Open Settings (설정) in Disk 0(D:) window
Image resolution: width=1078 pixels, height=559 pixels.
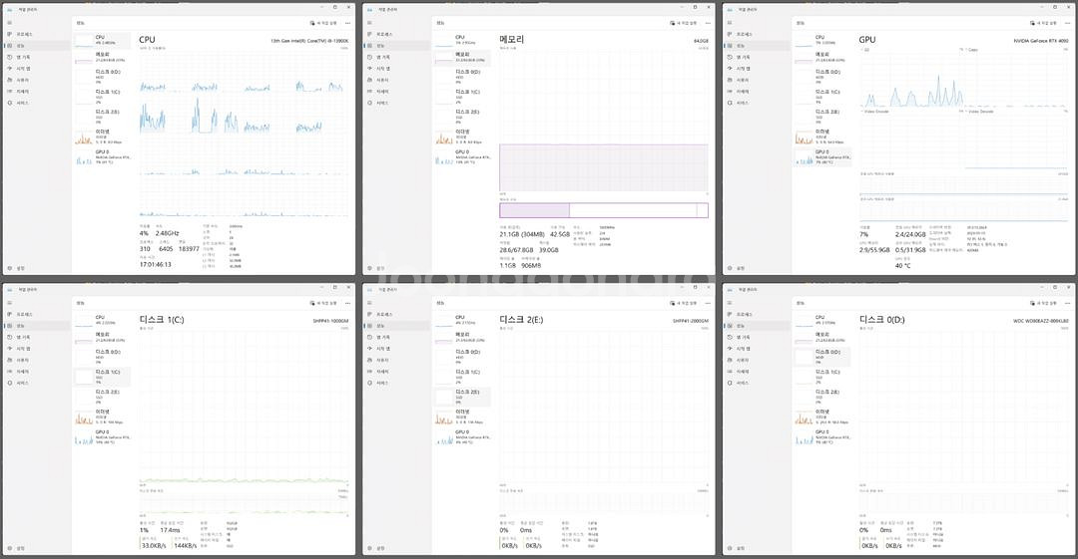757,548
